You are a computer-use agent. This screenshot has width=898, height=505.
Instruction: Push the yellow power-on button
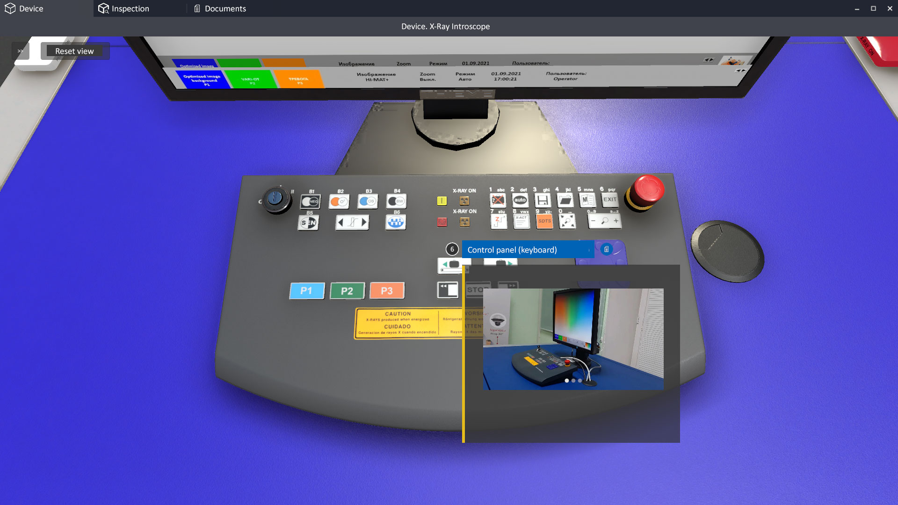tap(442, 201)
